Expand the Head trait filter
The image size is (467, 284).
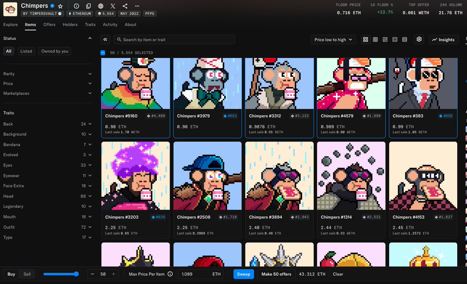[47, 196]
